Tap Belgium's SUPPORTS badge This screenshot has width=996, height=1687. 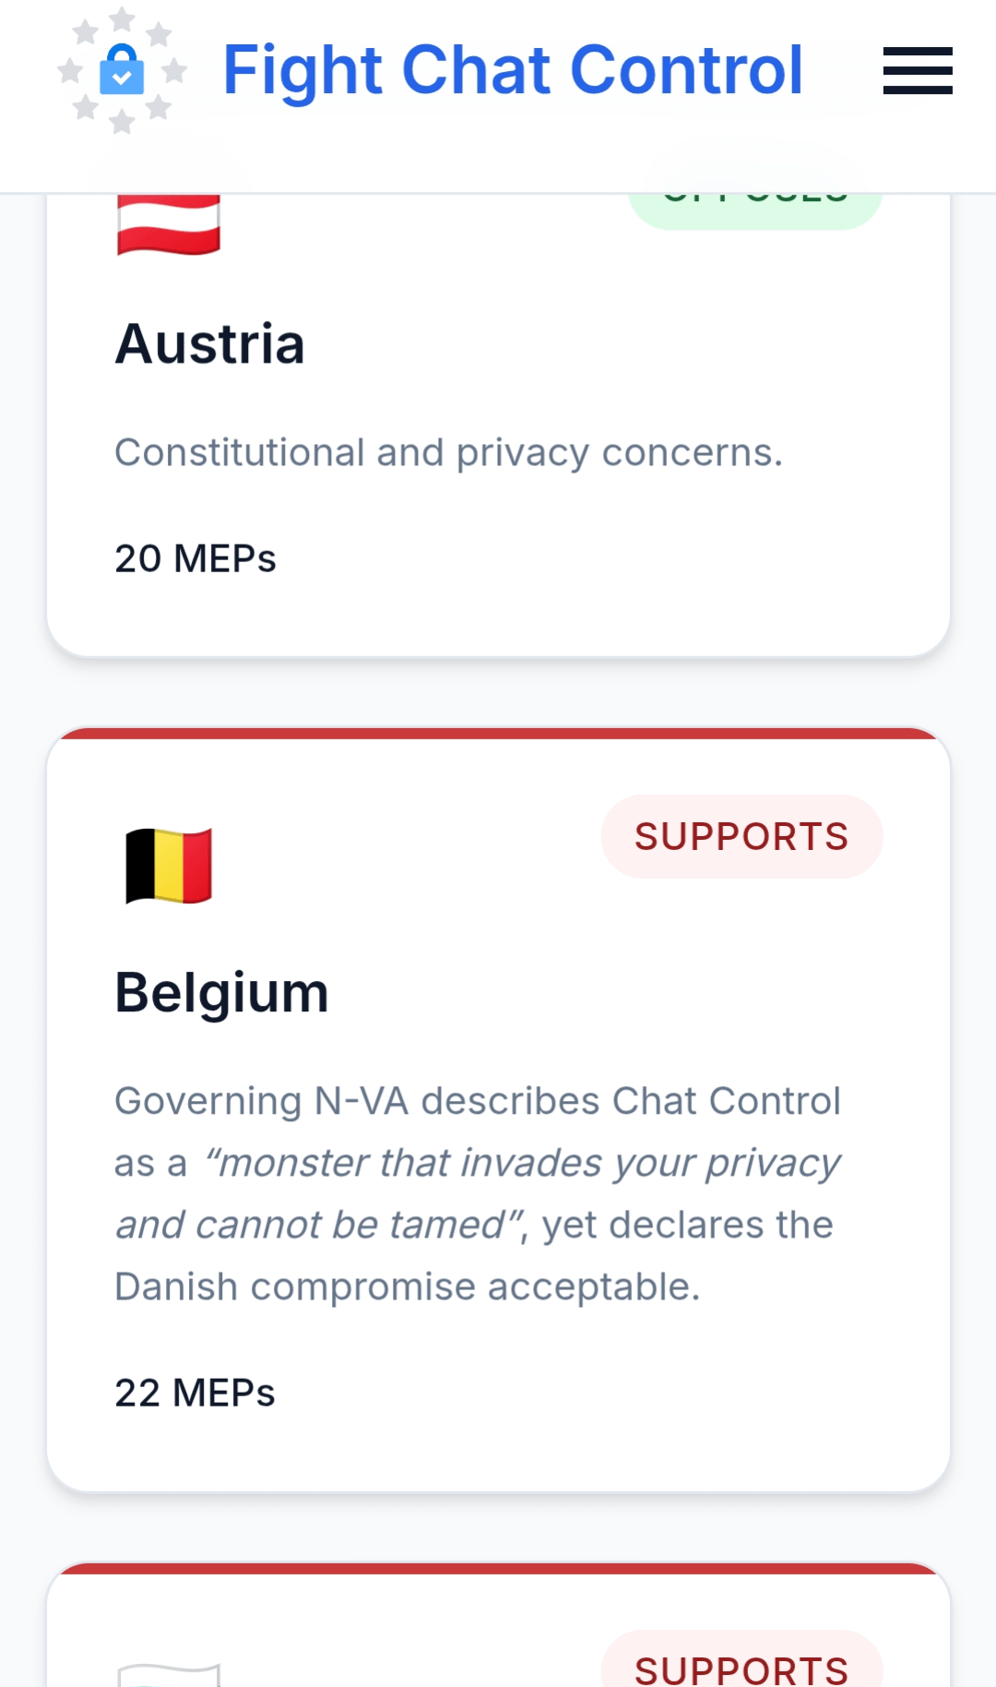(741, 837)
